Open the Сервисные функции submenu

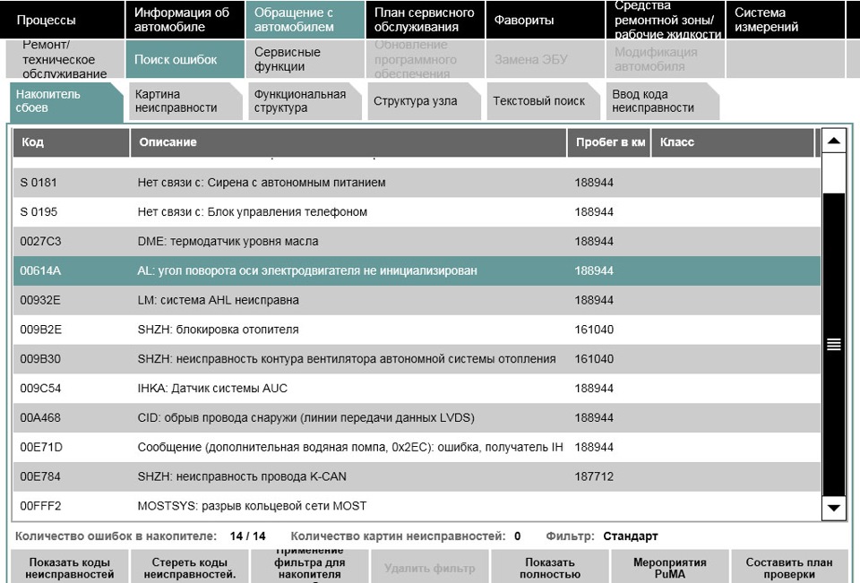coord(305,59)
